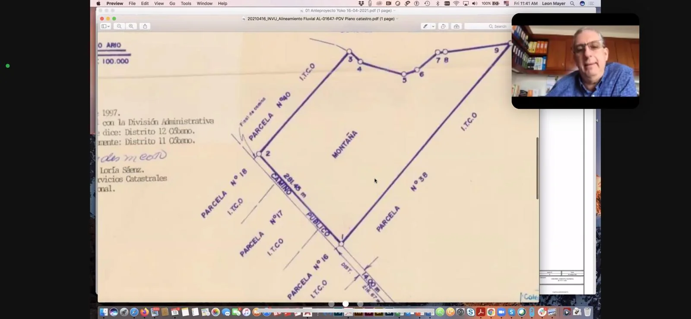Viewport: 691px width, 319px height.
Task: Open Time Machine menu bar icon
Action: click(427, 3)
